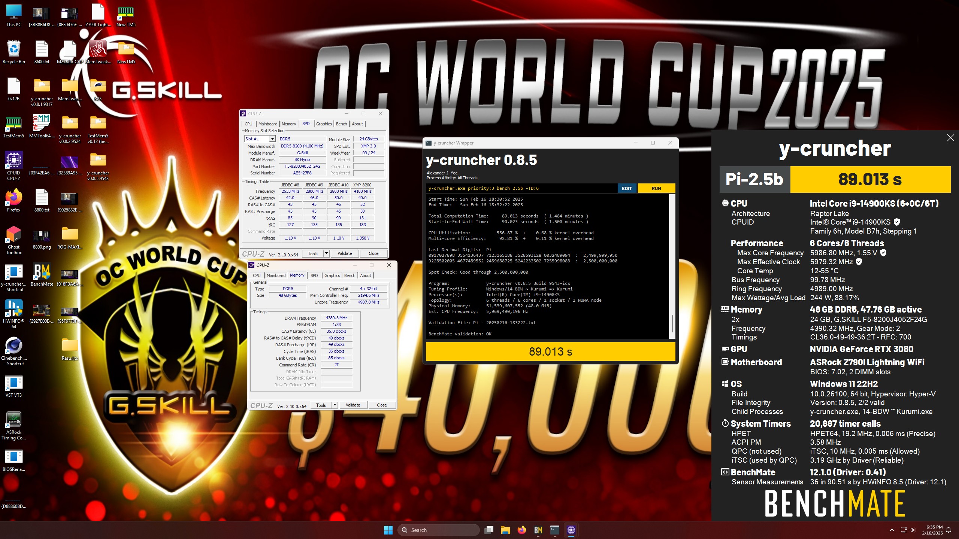Click the Windows Start button

click(x=388, y=530)
